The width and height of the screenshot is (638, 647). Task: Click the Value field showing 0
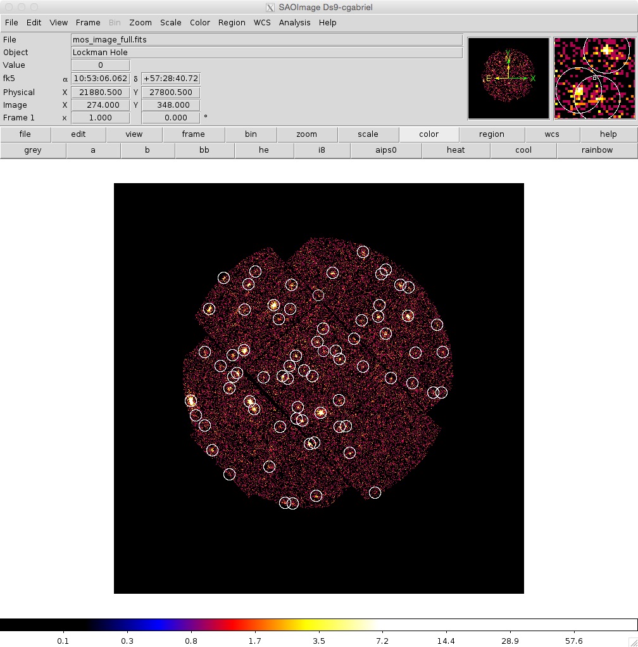click(101, 65)
